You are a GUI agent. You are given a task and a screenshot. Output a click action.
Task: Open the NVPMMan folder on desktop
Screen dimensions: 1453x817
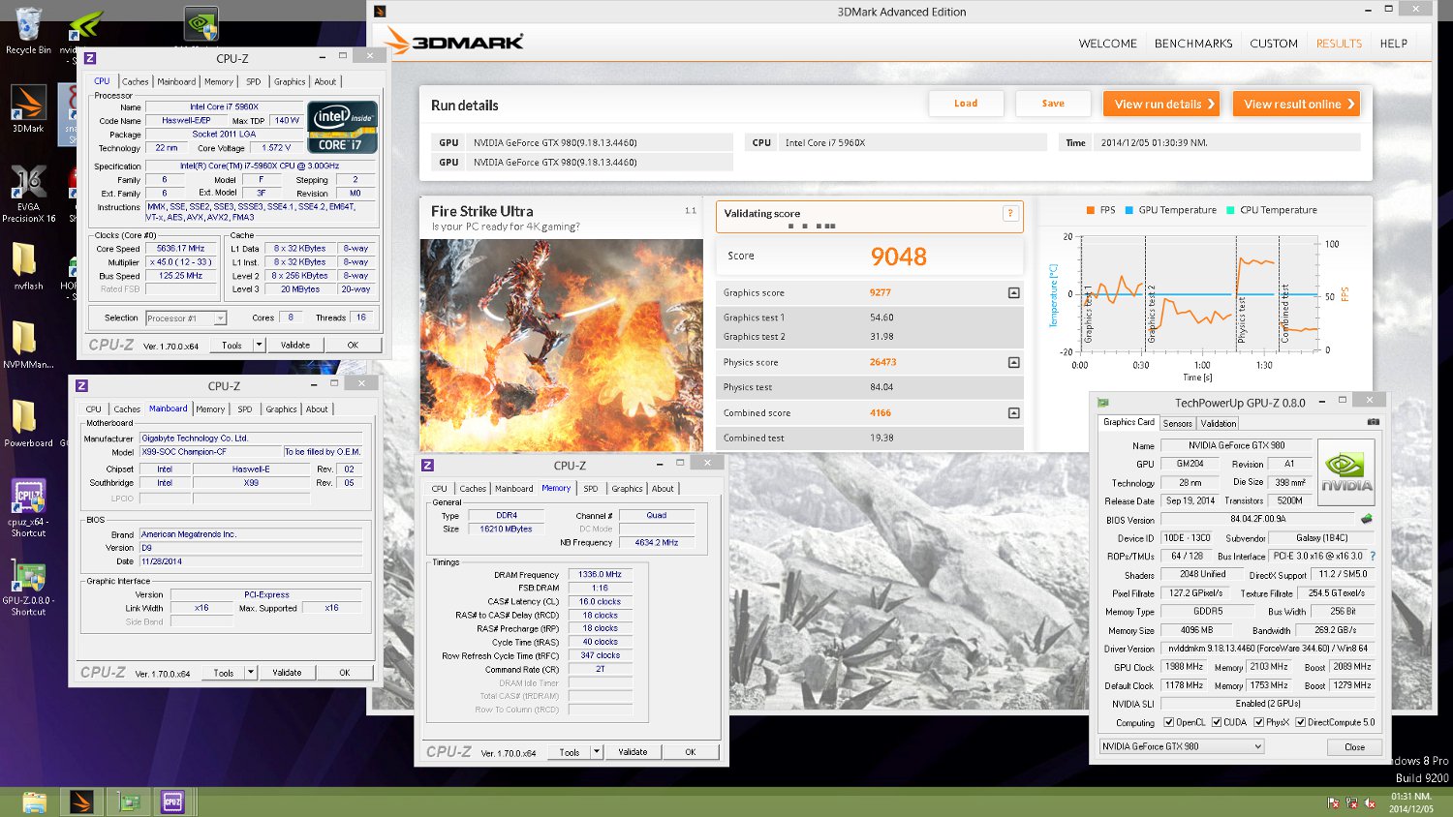(x=26, y=344)
